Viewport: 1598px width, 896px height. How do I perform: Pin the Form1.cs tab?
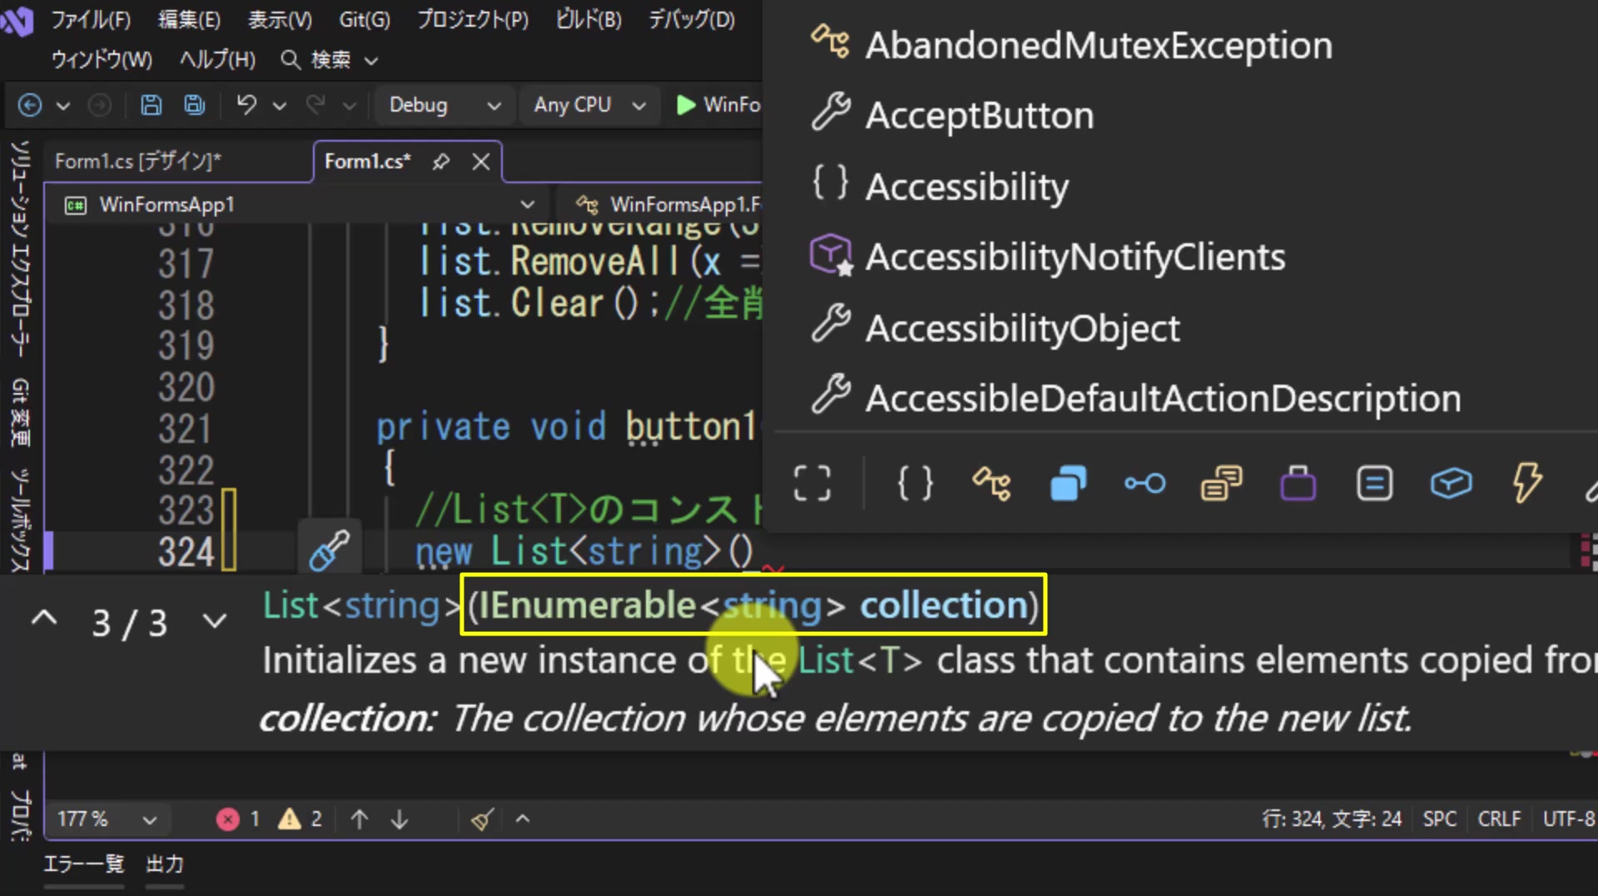(441, 162)
